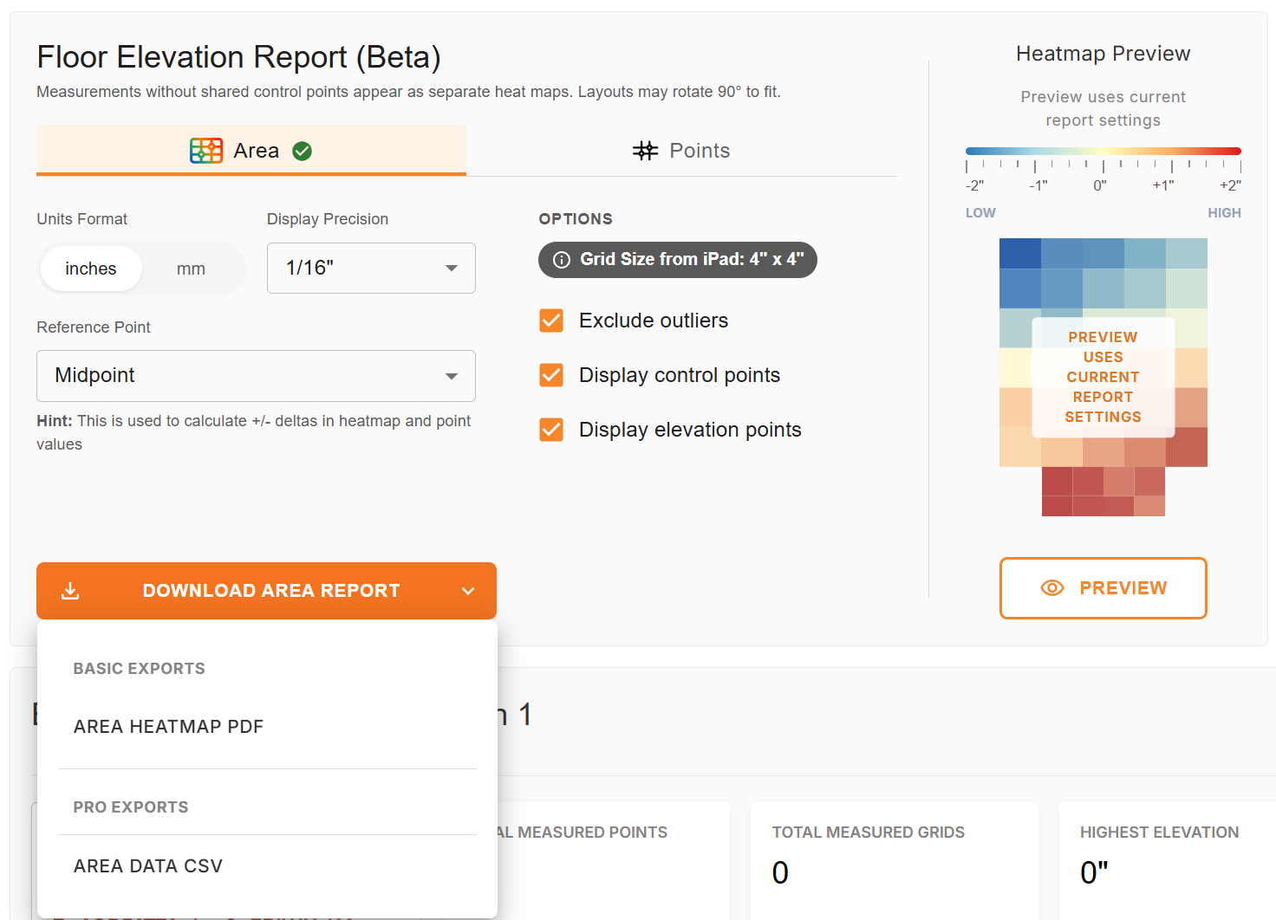Select inches units format

tap(91, 269)
